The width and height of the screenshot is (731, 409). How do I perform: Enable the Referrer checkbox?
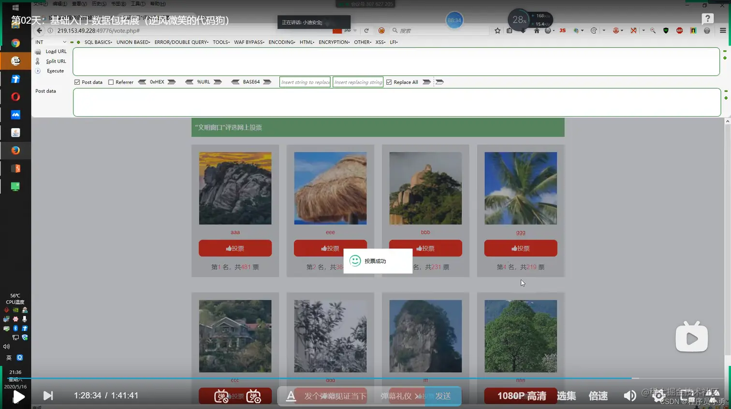[x=111, y=82]
